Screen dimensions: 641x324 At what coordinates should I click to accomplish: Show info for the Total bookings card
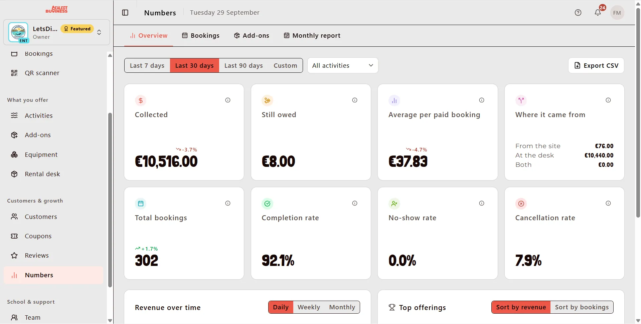click(x=228, y=203)
